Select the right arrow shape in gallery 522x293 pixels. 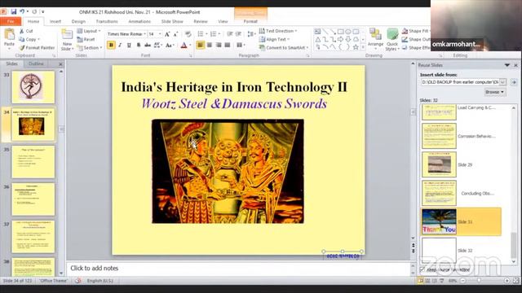(341, 40)
